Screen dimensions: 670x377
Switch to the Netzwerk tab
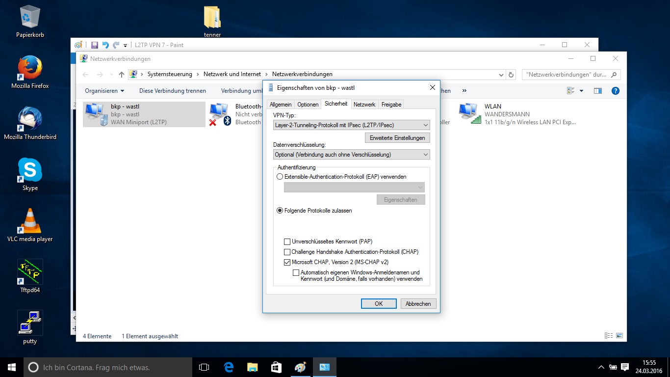364,105
